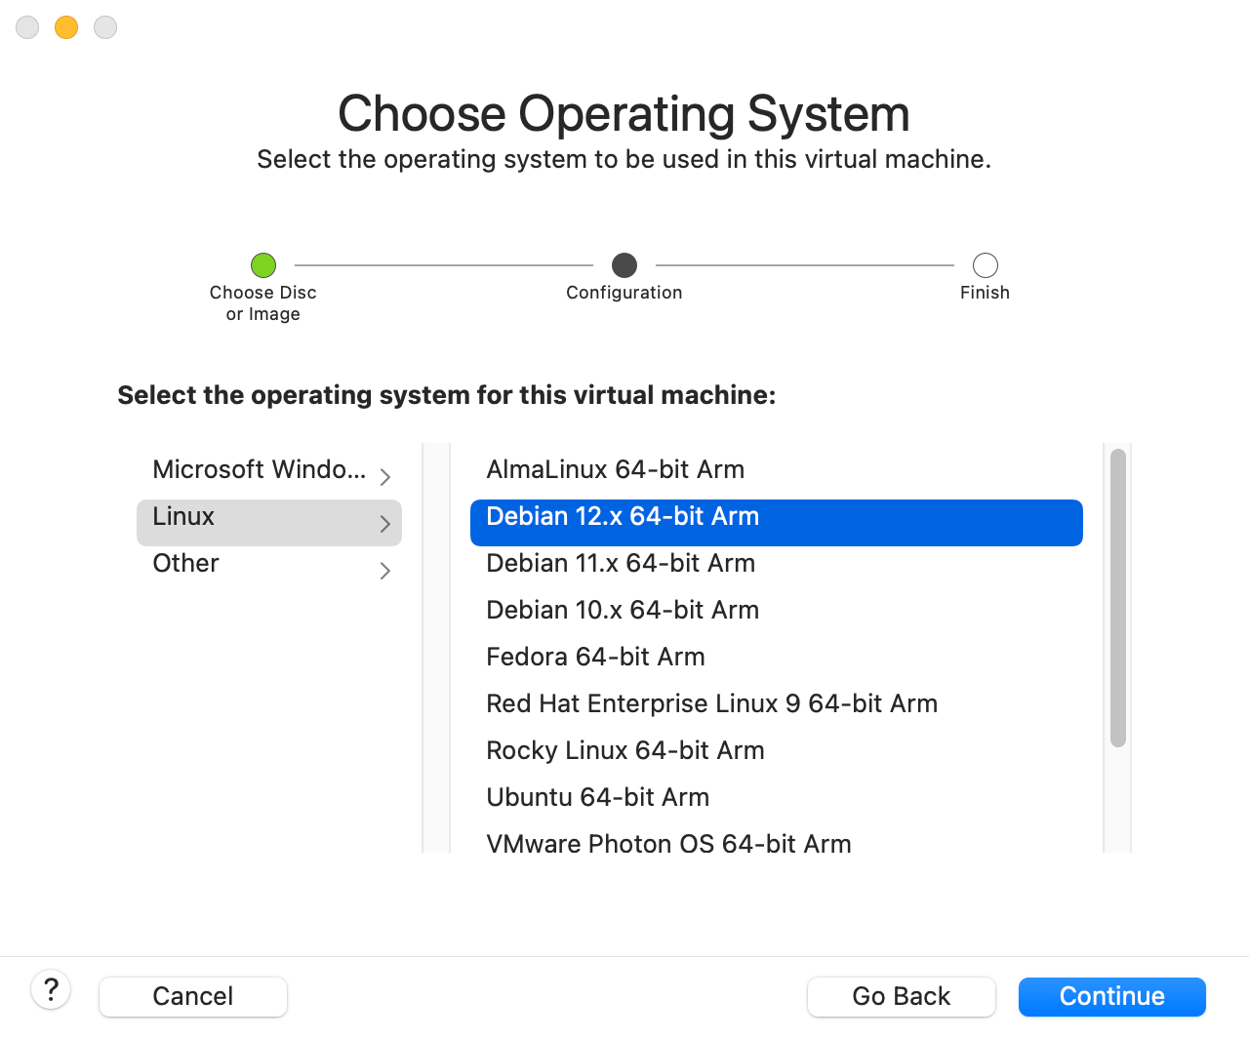Screen dimensions: 1249x1040
Task: Click the green Choose Disc or Image step indicator
Action: click(x=262, y=264)
